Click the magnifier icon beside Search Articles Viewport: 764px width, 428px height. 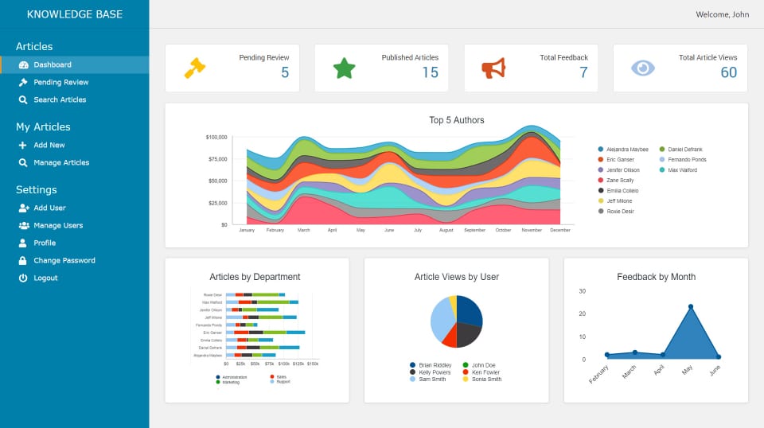click(23, 100)
